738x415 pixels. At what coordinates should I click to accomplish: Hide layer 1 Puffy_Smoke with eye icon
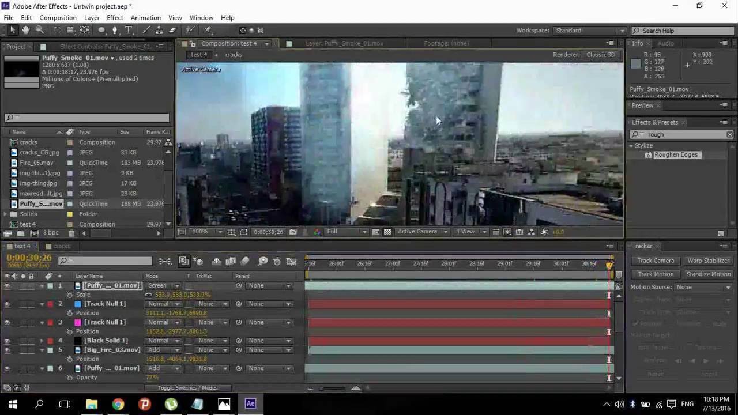(x=7, y=286)
